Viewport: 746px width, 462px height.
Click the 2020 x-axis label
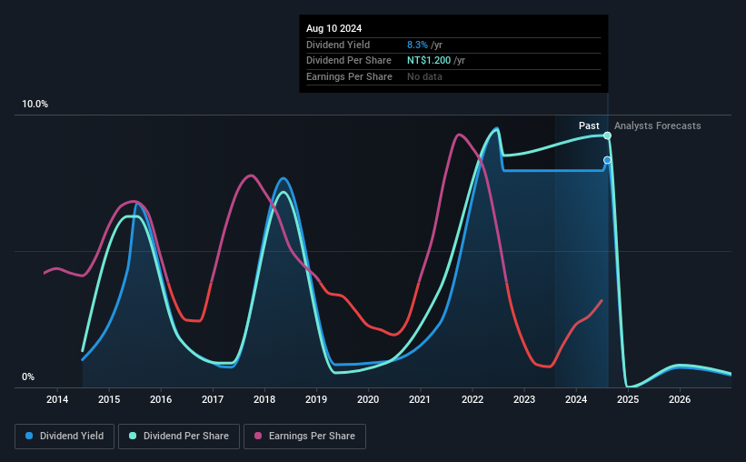[x=368, y=399]
